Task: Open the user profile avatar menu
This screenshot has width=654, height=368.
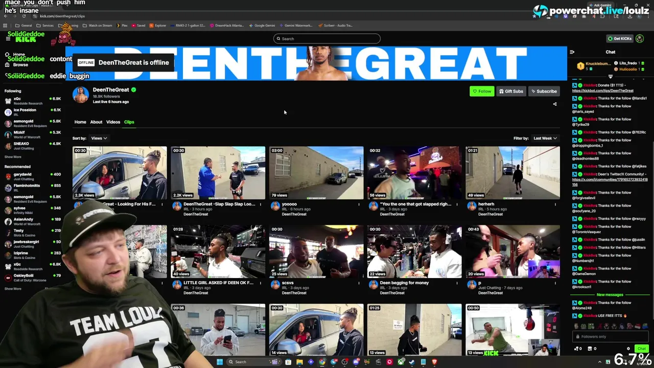Action: pos(640,38)
